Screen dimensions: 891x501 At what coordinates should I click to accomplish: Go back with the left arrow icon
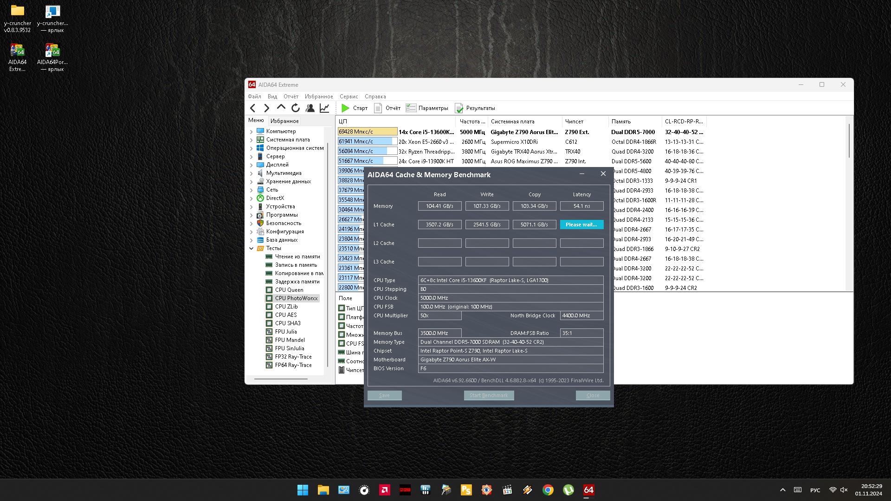(x=253, y=108)
